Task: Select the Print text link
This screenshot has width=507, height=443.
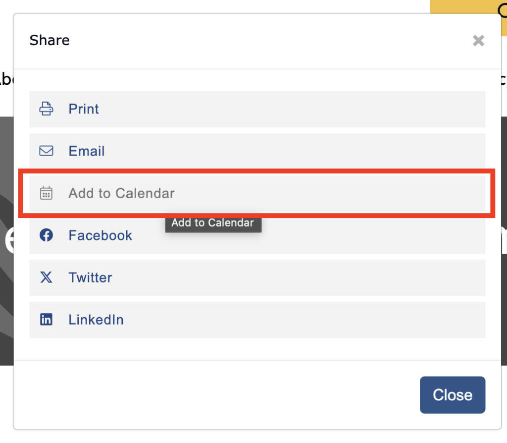Action: click(84, 109)
